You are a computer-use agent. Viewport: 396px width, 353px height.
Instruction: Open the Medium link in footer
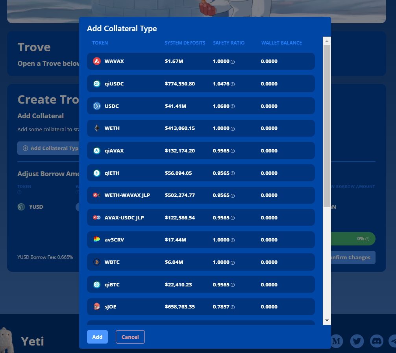pos(337,341)
